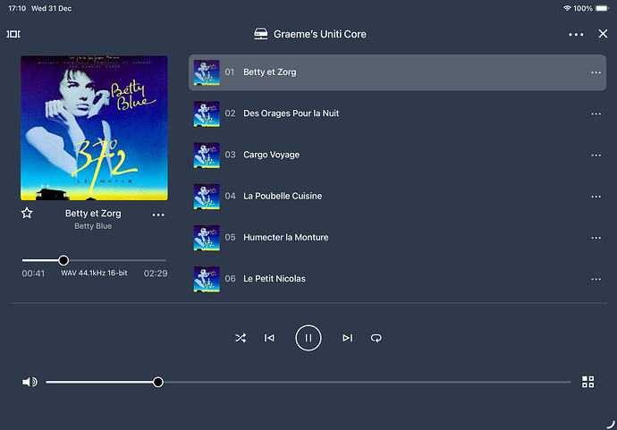Pause the current track
The width and height of the screenshot is (617, 430).
(308, 338)
